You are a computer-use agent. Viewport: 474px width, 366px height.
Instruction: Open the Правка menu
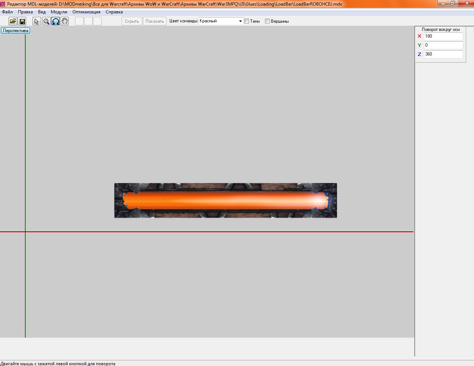click(x=25, y=12)
